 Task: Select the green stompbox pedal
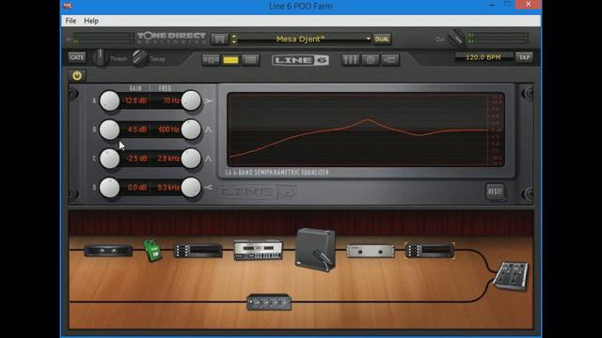click(152, 251)
